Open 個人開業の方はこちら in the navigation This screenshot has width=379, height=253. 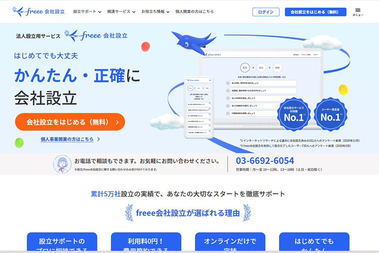pos(194,12)
